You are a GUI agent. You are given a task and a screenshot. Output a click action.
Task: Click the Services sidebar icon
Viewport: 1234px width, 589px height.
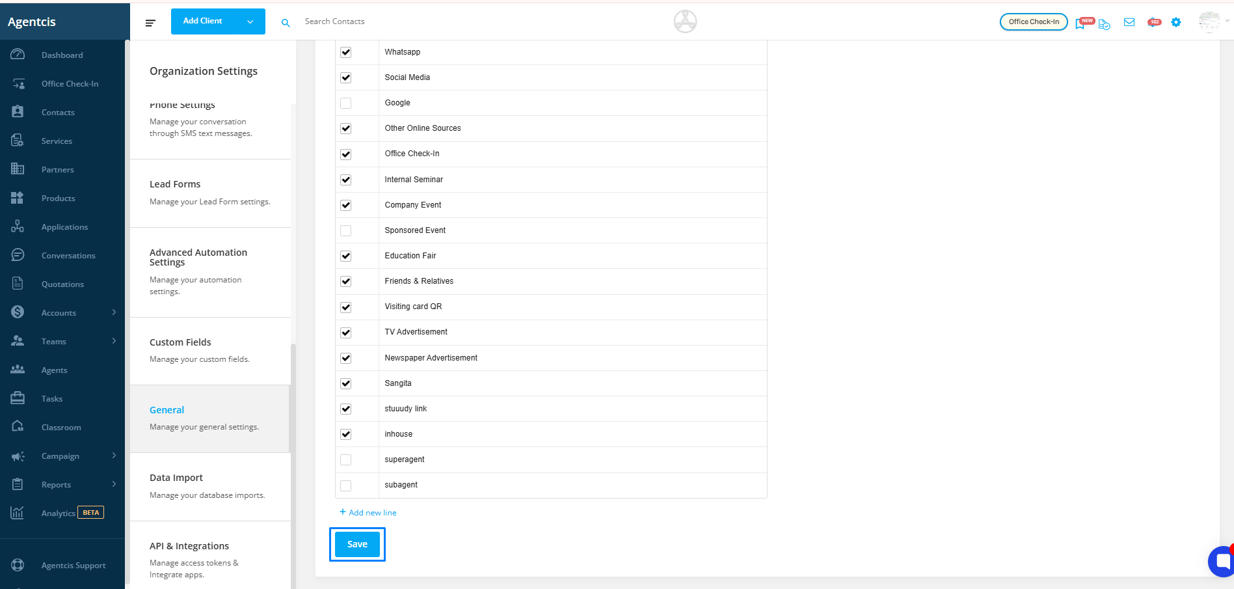(18, 141)
